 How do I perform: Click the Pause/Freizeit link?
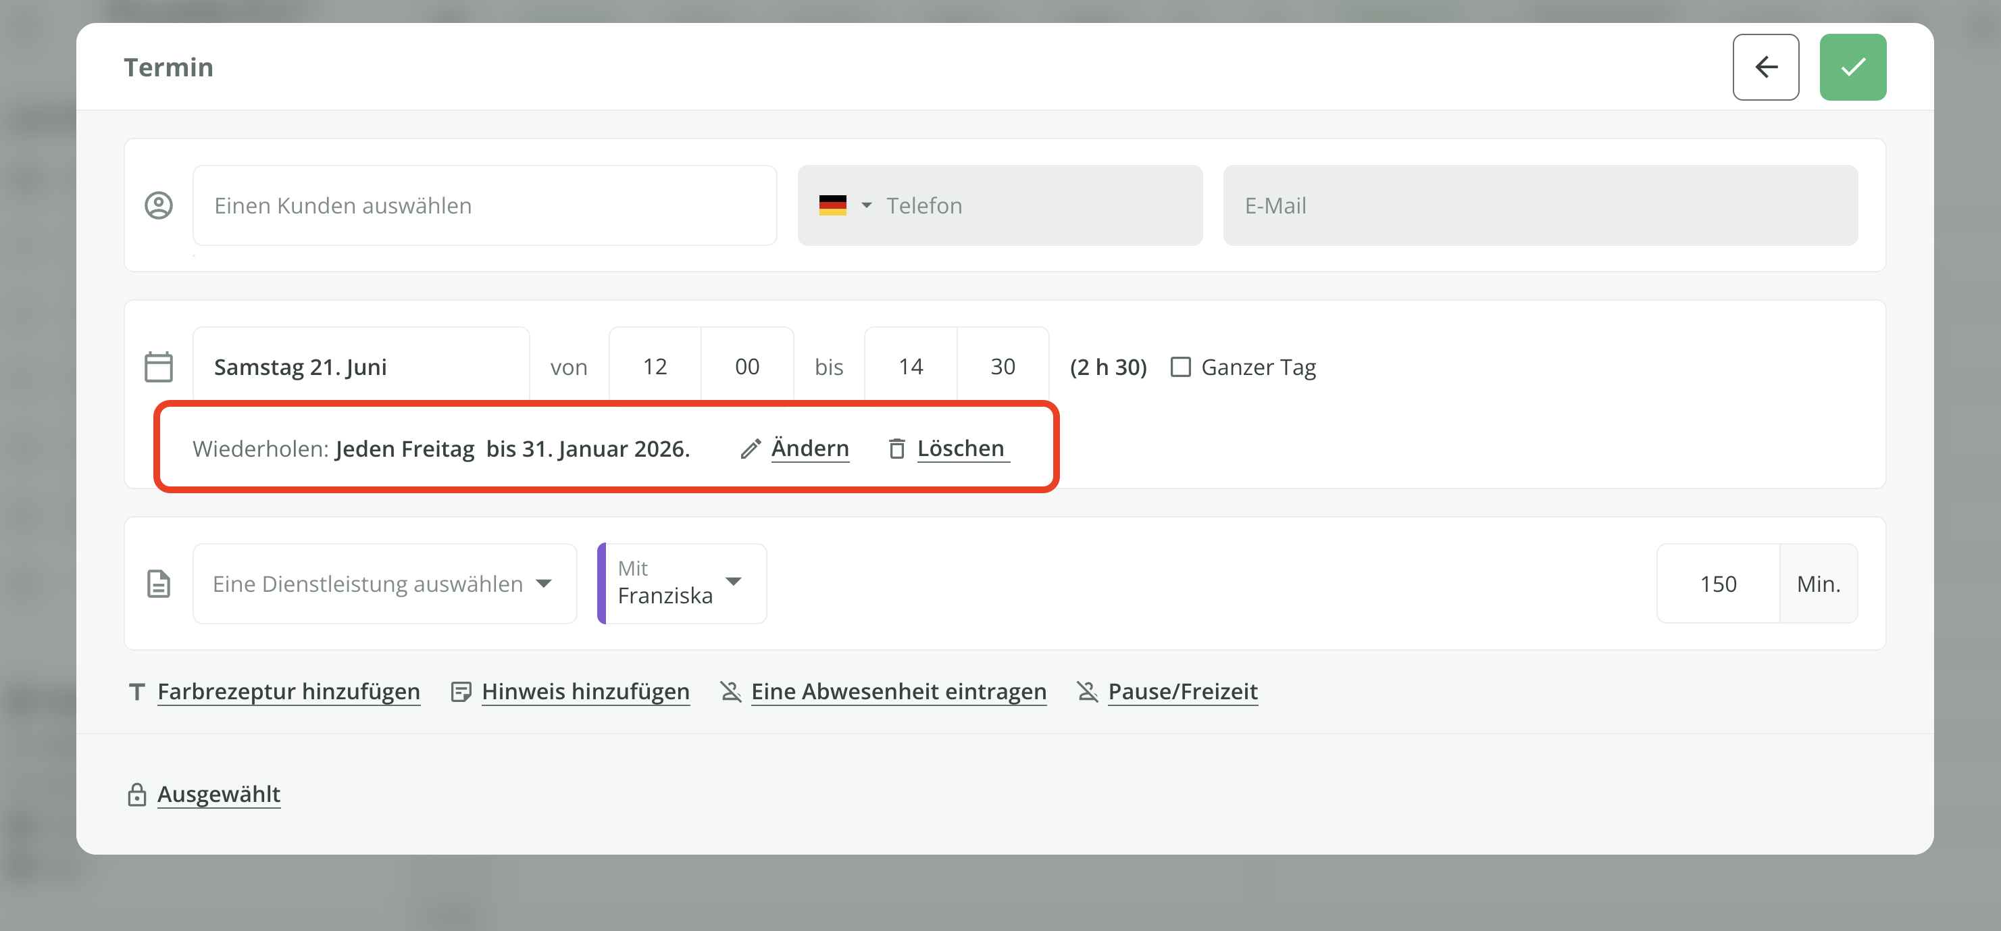click(x=1182, y=691)
